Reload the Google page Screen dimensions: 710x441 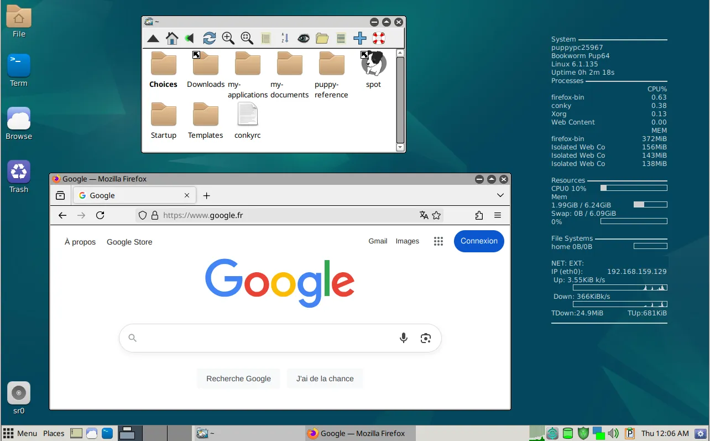pyautogui.click(x=100, y=215)
